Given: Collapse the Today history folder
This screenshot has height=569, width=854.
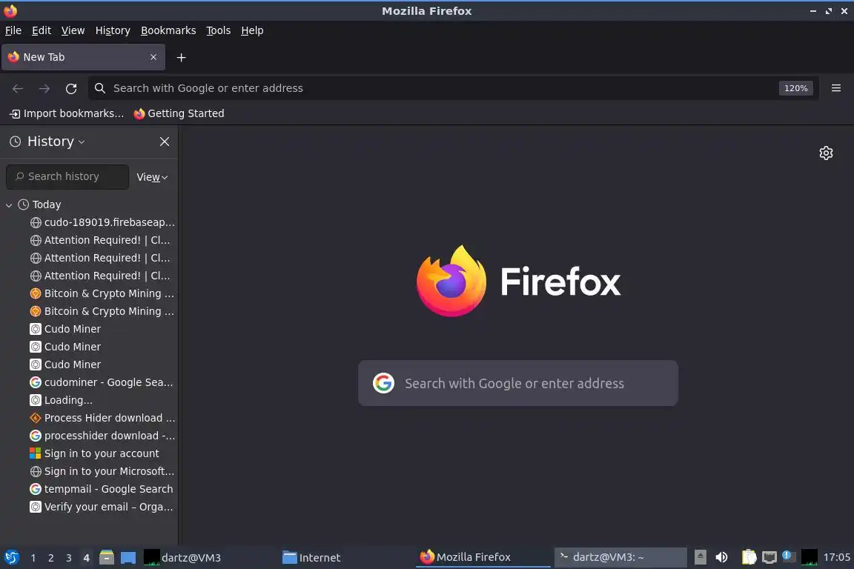Looking at the screenshot, I should tap(9, 205).
